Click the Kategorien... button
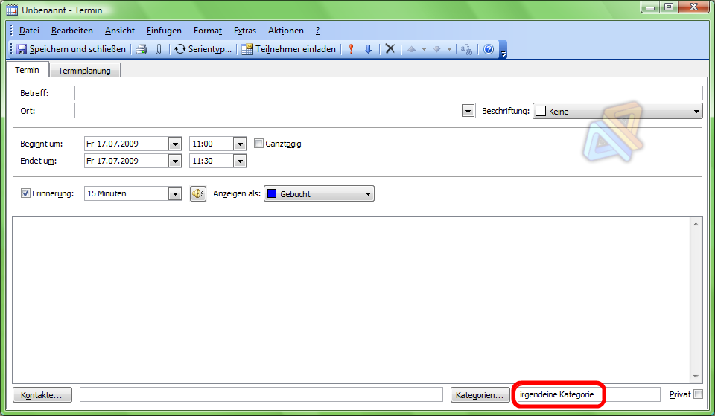The height and width of the screenshot is (416, 715). tap(480, 395)
